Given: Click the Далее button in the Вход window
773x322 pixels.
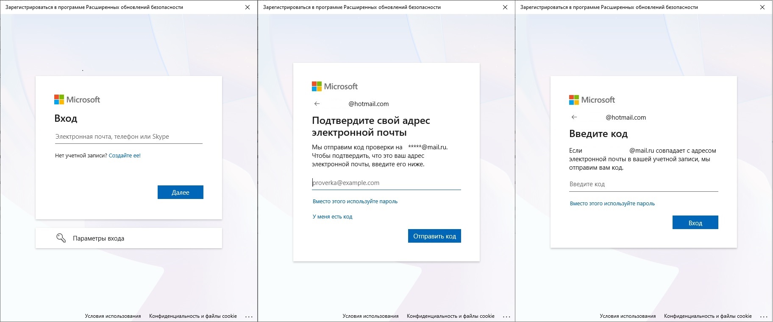Looking at the screenshot, I should 180,192.
